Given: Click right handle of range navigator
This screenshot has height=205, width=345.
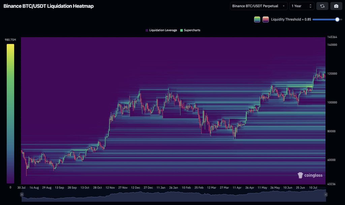Looking at the screenshot, I should coord(326,195).
